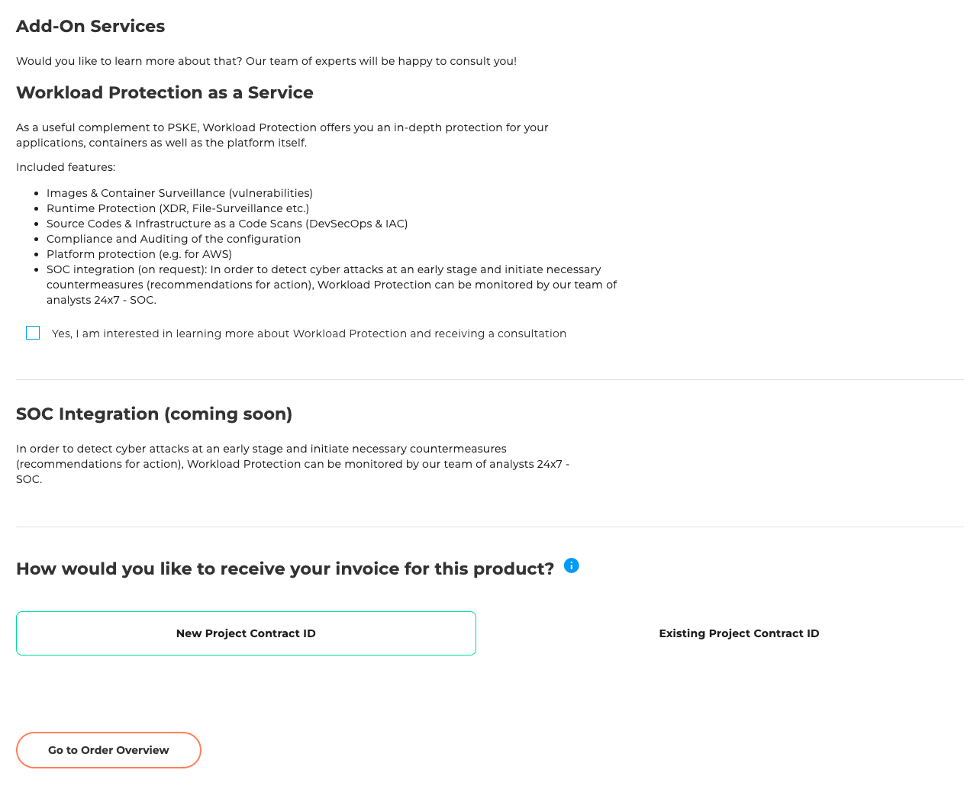Click the Add-On Services heading

pyautogui.click(x=90, y=26)
